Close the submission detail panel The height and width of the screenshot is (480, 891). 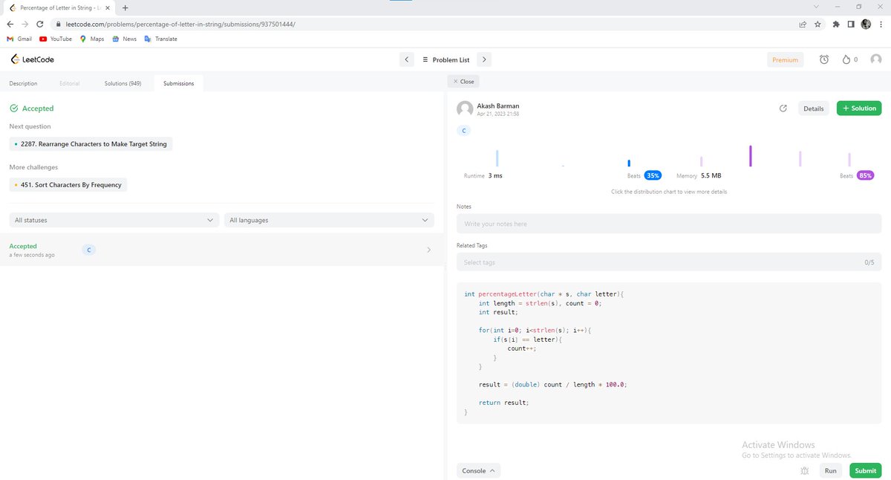click(463, 81)
